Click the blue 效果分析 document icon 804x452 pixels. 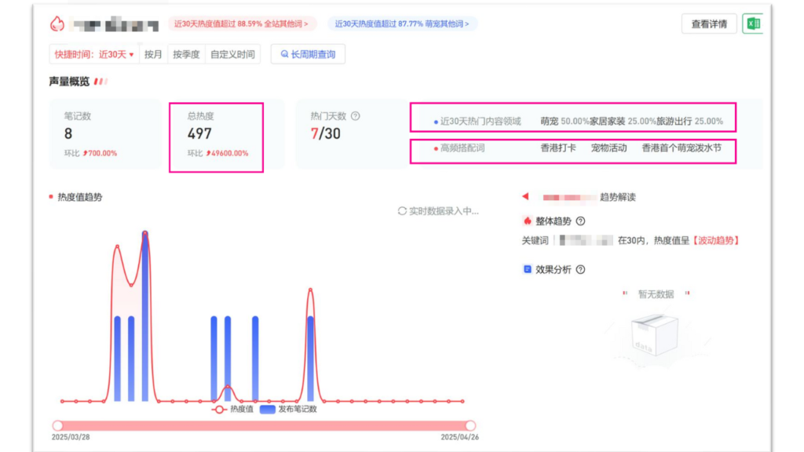click(x=528, y=270)
